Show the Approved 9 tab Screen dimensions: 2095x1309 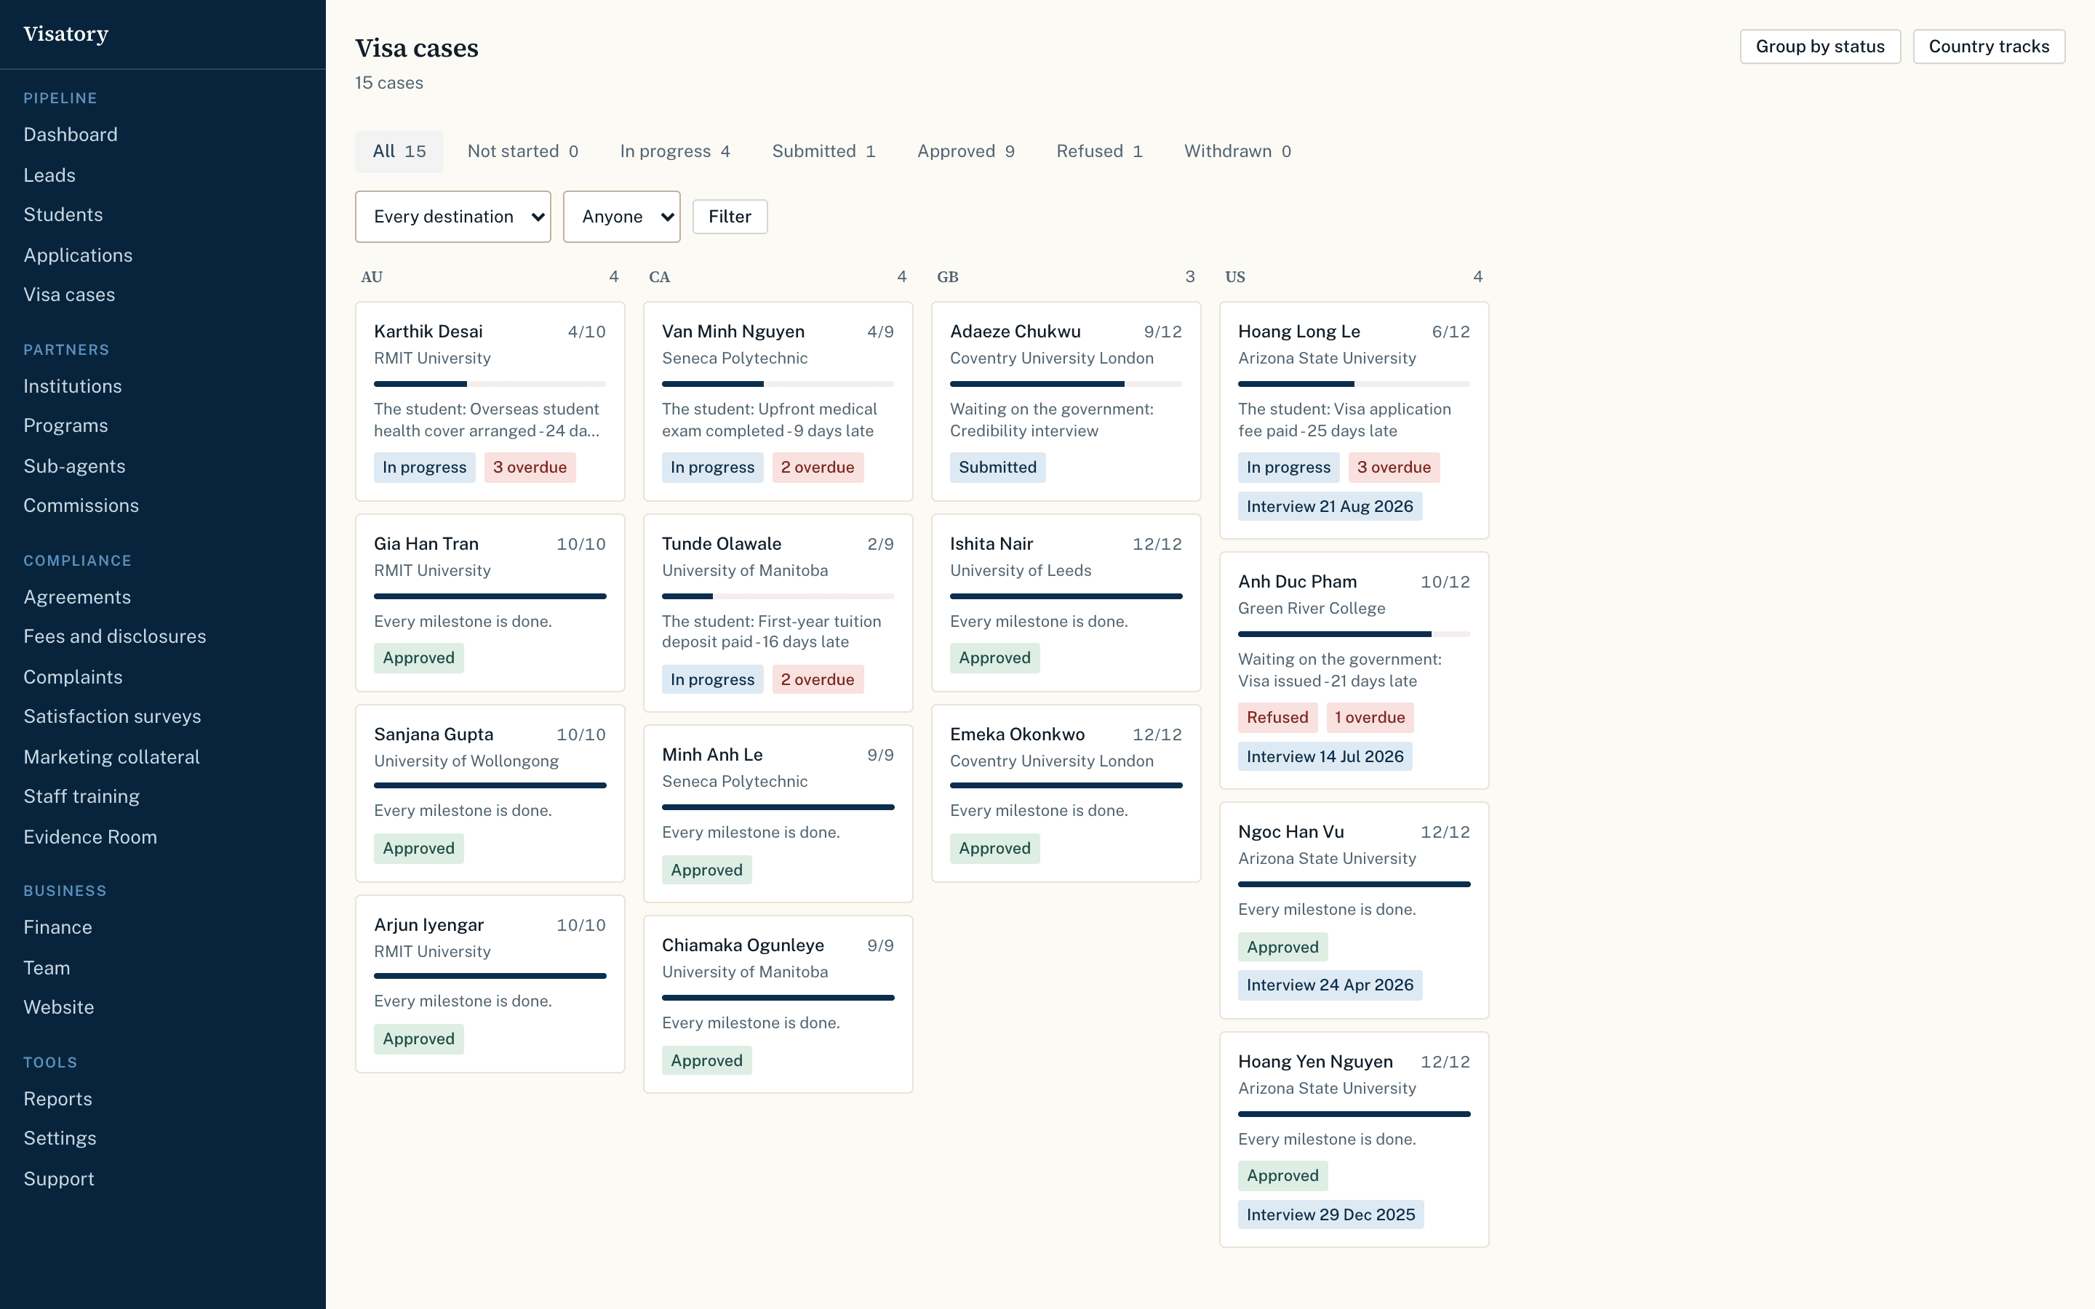click(x=966, y=151)
